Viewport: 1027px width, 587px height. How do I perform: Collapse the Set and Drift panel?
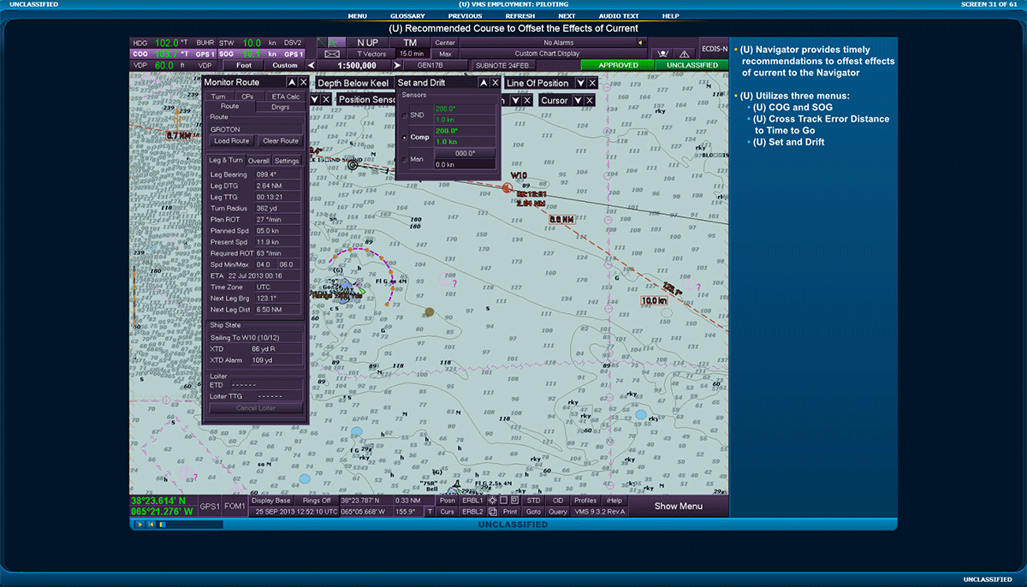pos(483,83)
